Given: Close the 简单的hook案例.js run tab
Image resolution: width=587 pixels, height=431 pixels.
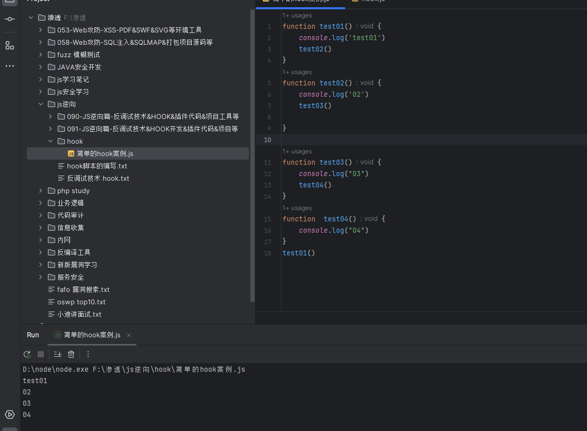Looking at the screenshot, I should 129,335.
